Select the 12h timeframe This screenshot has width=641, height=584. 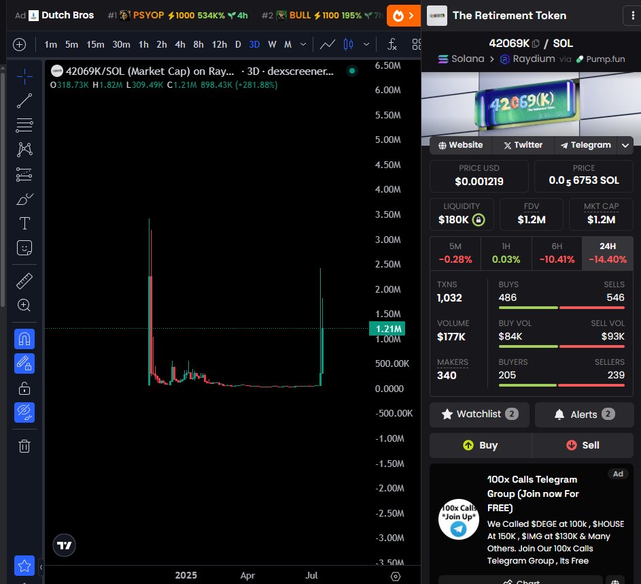point(219,44)
